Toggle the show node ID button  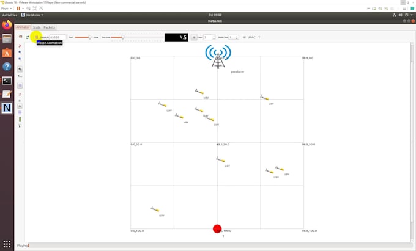(x=20, y=69)
